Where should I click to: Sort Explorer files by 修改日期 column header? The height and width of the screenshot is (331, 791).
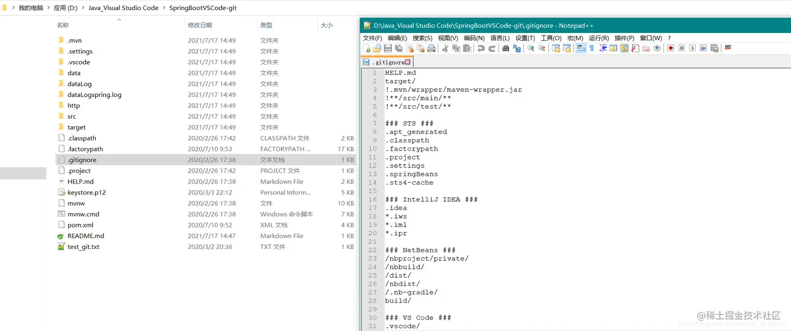[x=200, y=25]
